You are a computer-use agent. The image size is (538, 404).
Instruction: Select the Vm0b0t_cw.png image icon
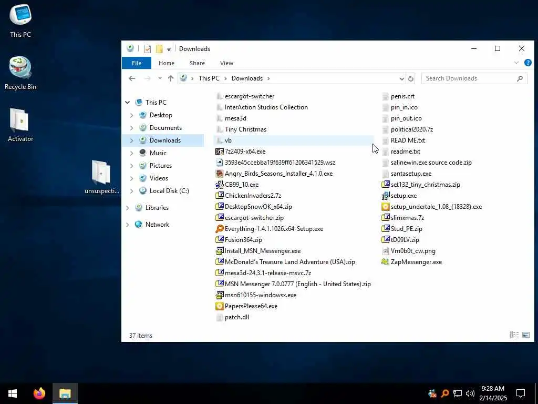pos(386,251)
